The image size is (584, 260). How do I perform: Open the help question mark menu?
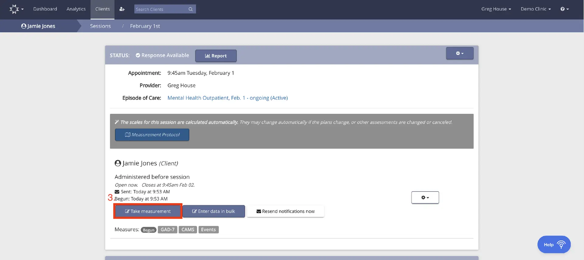click(564, 9)
